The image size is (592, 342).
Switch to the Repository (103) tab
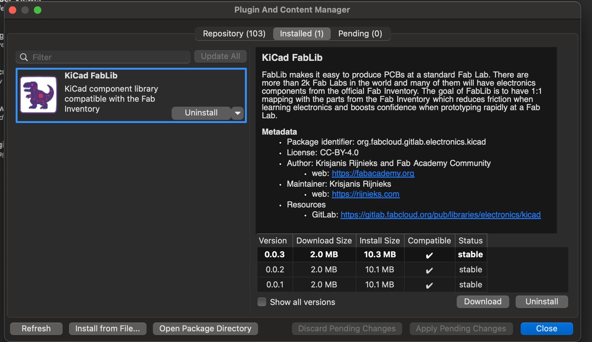[x=234, y=34]
